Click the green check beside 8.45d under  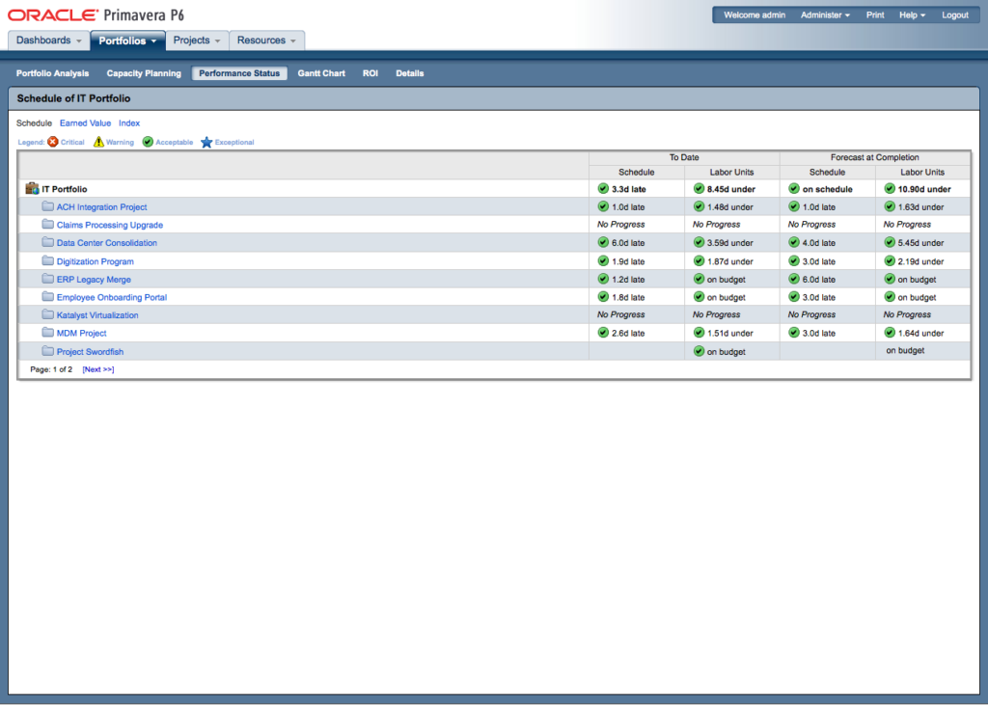[x=698, y=188]
